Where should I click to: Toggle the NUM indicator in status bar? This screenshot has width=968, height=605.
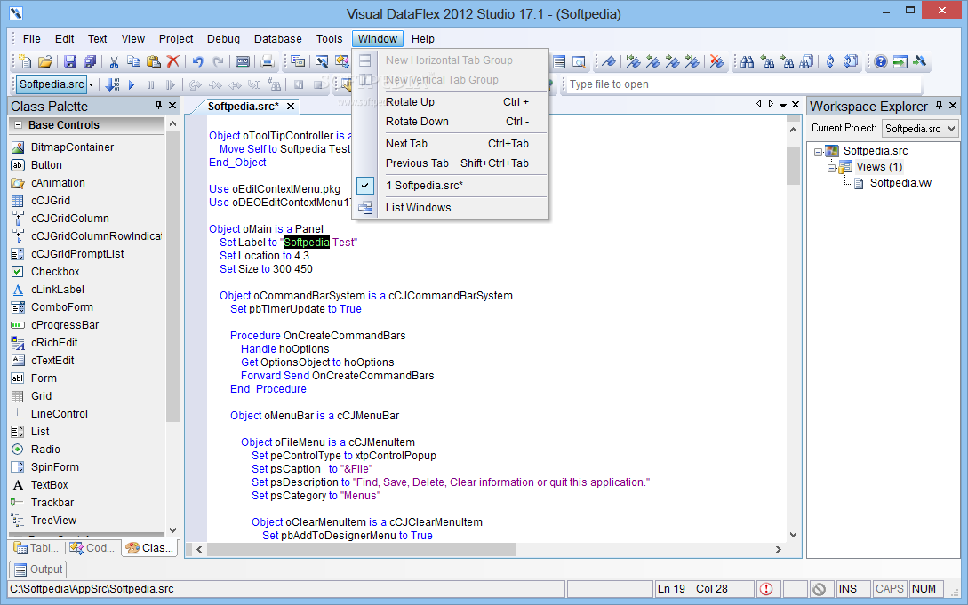click(x=926, y=589)
